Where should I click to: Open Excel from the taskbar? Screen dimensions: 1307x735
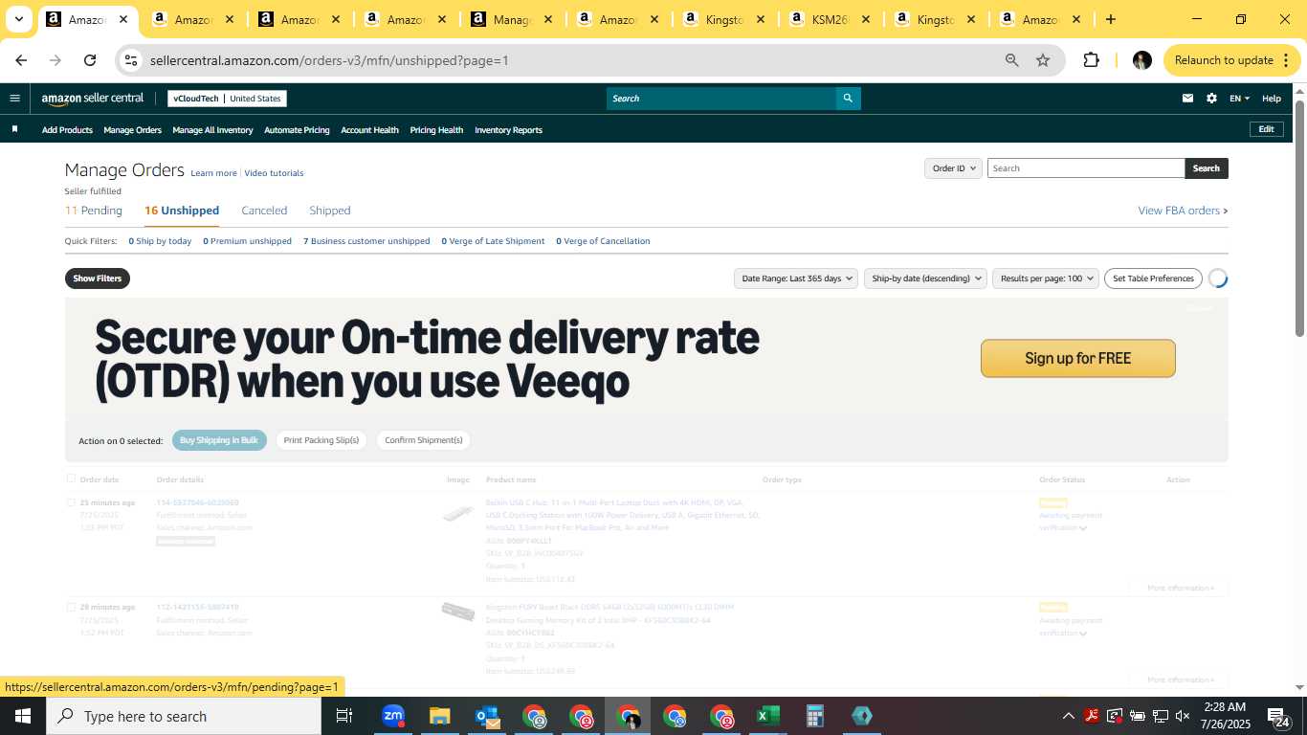[767, 716]
